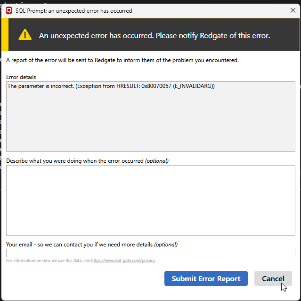The image size is (301, 301).
Task: Click the 'For information on how we use' text
Action: click(x=48, y=261)
